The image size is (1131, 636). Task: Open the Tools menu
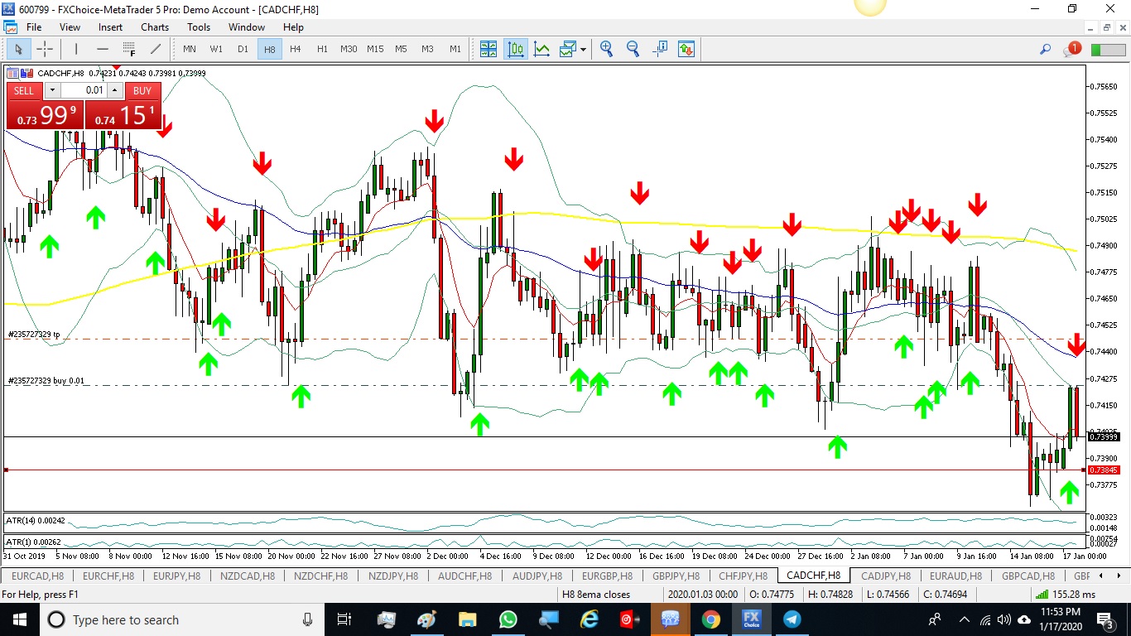pos(199,27)
